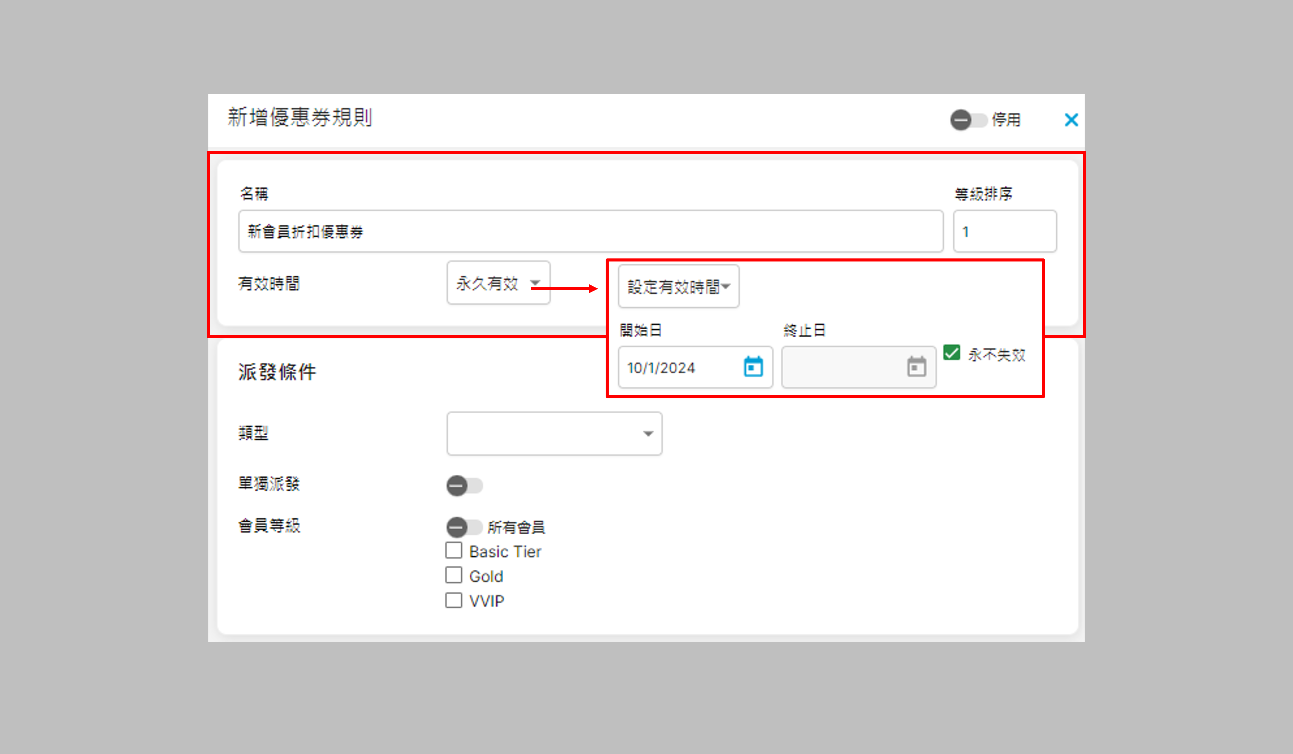Screen dimensions: 1293x754
Task: Check the VVIP membership checkbox
Action: [454, 600]
